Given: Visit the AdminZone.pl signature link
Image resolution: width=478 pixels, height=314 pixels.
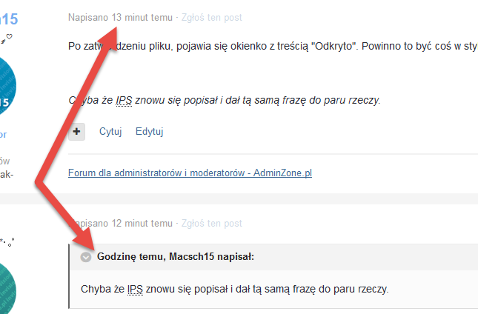Looking at the screenshot, I should click(x=190, y=173).
